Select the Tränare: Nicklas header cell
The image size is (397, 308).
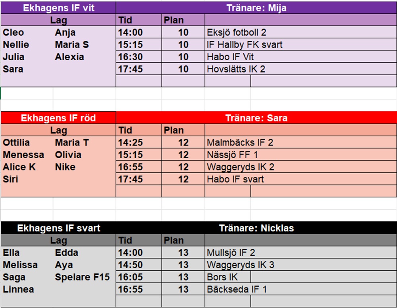pos(256,228)
